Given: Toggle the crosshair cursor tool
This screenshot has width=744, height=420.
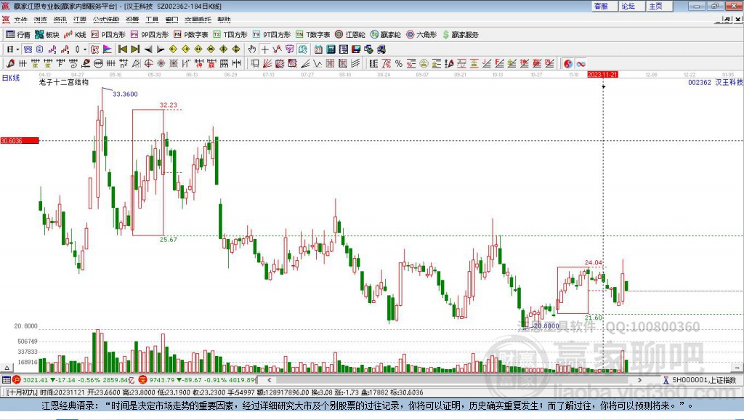Looking at the screenshot, I should coord(264,49).
